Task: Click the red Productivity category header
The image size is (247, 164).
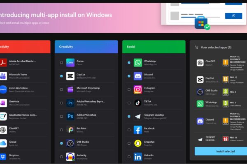Action: 25,47
